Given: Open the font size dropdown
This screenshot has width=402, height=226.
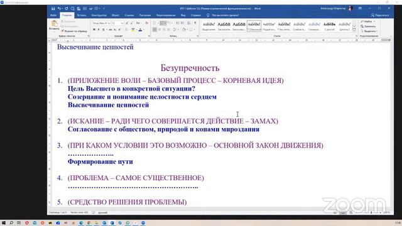Looking at the screenshot, I should click(122, 23).
